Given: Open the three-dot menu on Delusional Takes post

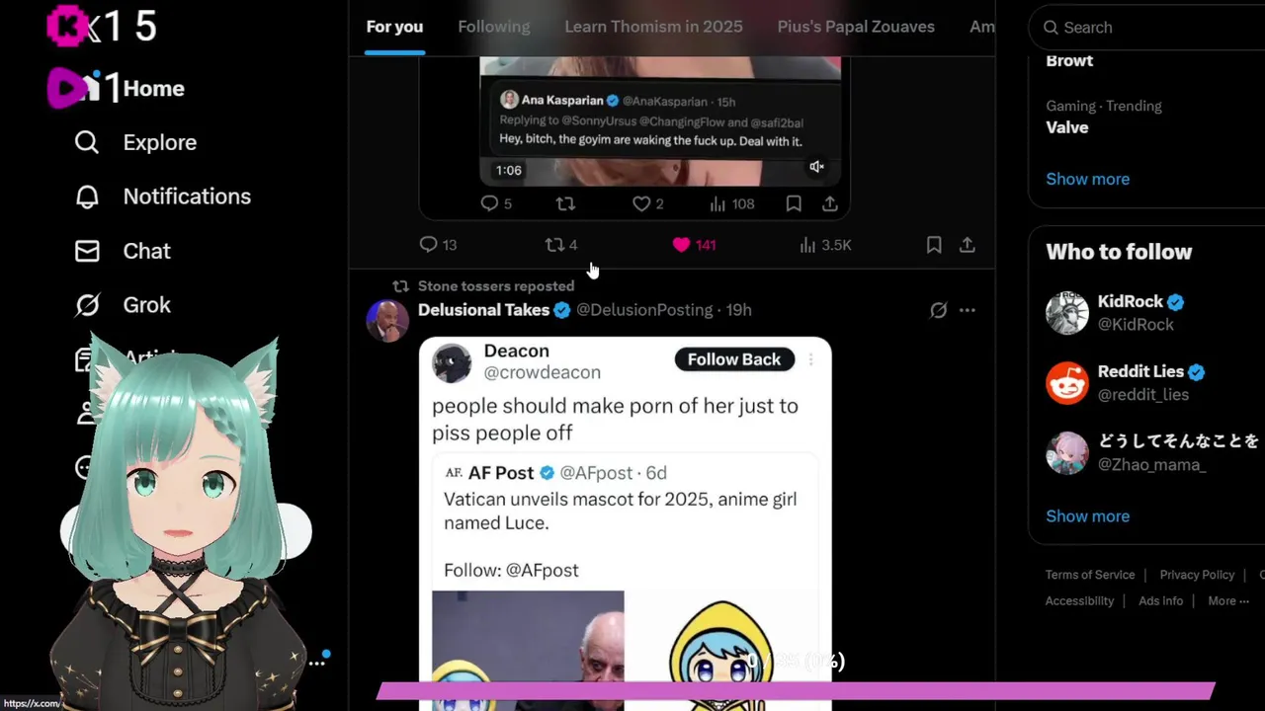Looking at the screenshot, I should tap(968, 310).
